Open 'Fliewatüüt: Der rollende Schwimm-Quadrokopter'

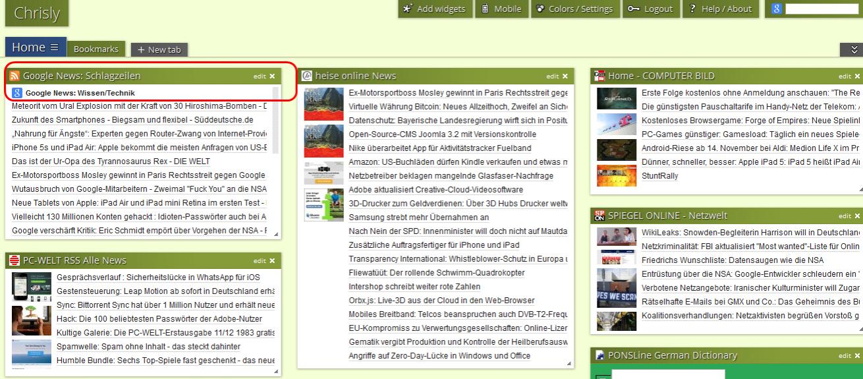pyautogui.click(x=436, y=272)
